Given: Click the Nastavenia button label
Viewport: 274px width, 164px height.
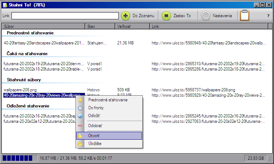Looking at the screenshot, I should (x=222, y=16).
